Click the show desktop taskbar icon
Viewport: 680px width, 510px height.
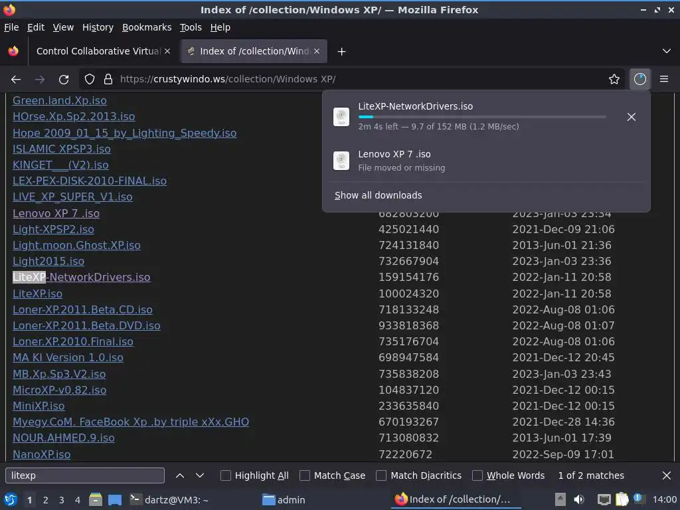(115, 500)
